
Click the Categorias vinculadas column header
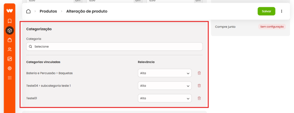43,62
